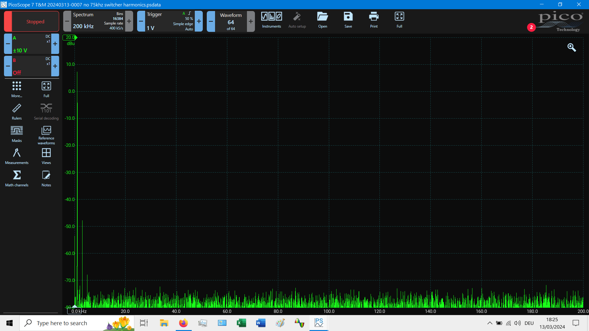Click the 20.0 dBu axis scale handle
This screenshot has width=589, height=331.
70,37
